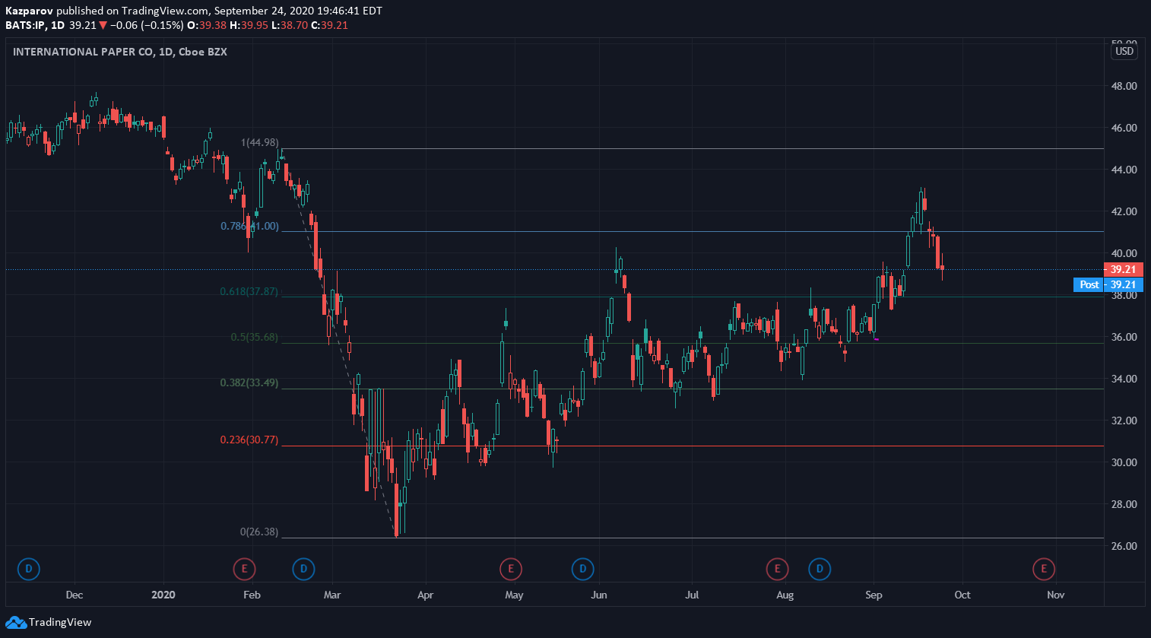1151x638 pixels.
Task: Open the USD currency selector
Action: click(1124, 52)
